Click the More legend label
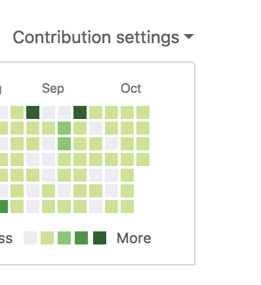 point(134,238)
